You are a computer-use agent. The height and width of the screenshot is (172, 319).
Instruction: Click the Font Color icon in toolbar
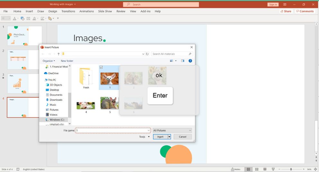[x=14, y=18]
